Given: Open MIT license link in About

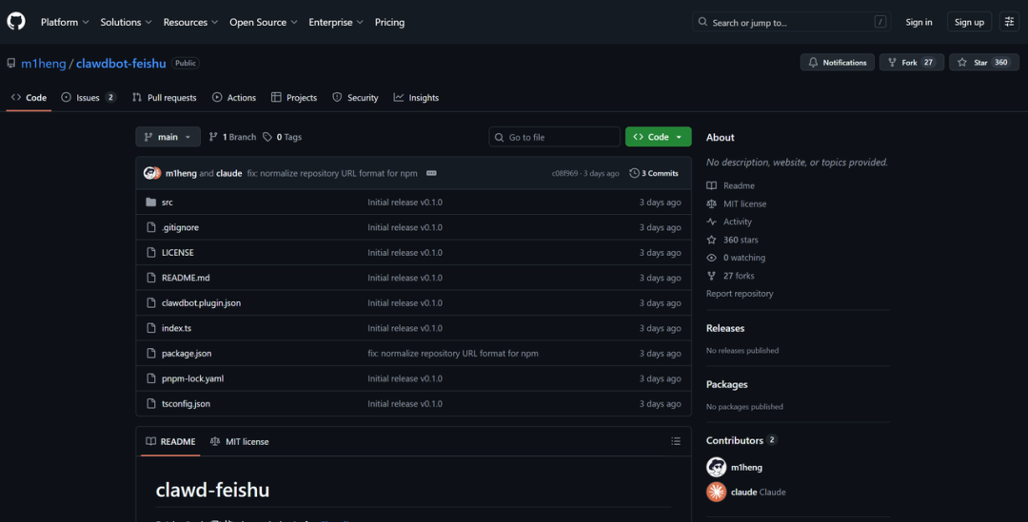Looking at the screenshot, I should point(736,204).
